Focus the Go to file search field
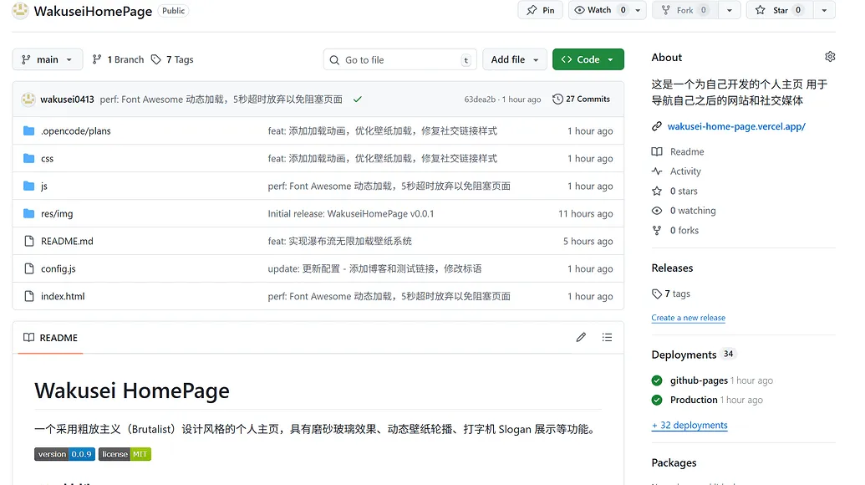865x485 pixels. coord(400,59)
